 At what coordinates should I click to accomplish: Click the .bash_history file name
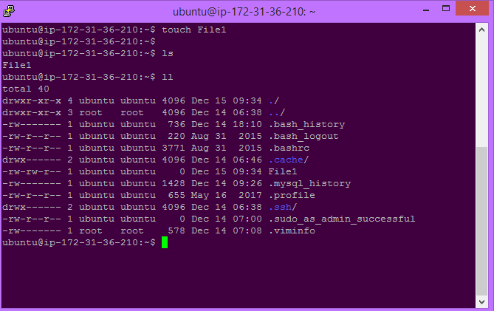(307, 124)
